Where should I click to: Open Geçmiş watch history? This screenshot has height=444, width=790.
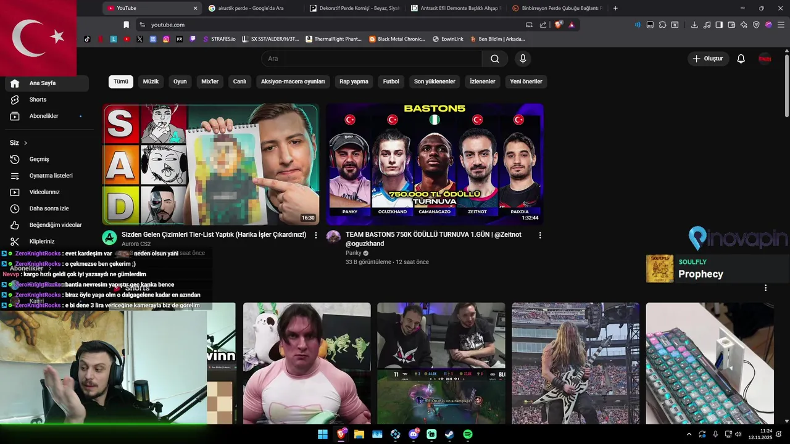[47, 159]
